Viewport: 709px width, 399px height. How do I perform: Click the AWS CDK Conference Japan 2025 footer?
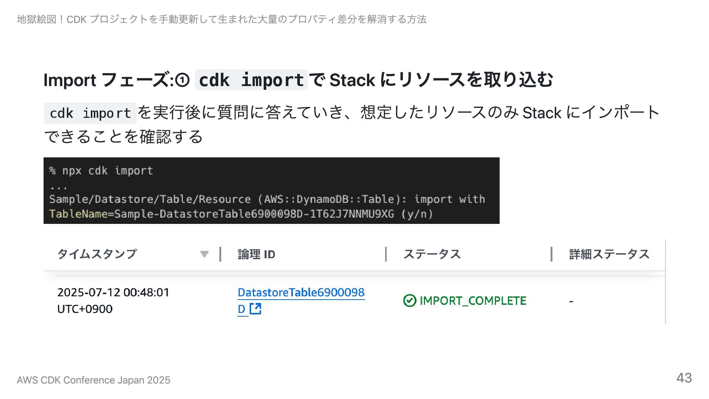(x=93, y=380)
